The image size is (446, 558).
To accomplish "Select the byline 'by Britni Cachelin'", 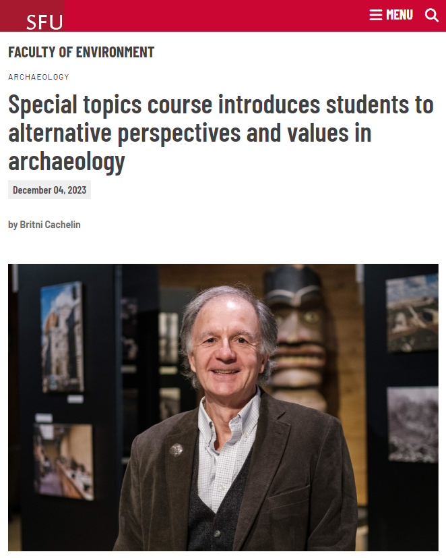I will tap(44, 225).
